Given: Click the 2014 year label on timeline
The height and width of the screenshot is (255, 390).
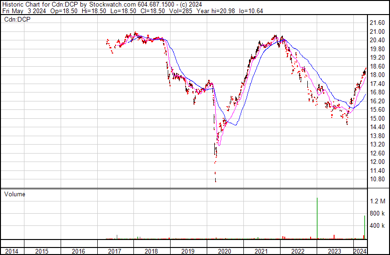Looking at the screenshot, I should 12,251.
